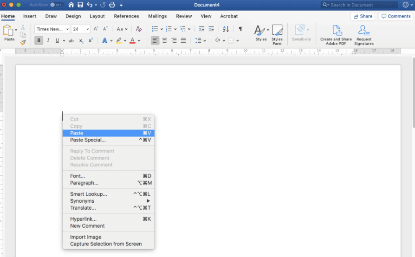Open the Styles Pane
415x257 pixels.
point(277,35)
